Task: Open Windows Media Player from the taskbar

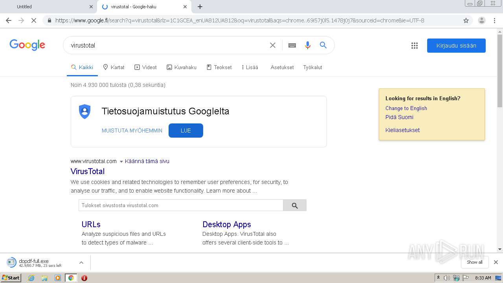Action: (x=58, y=278)
